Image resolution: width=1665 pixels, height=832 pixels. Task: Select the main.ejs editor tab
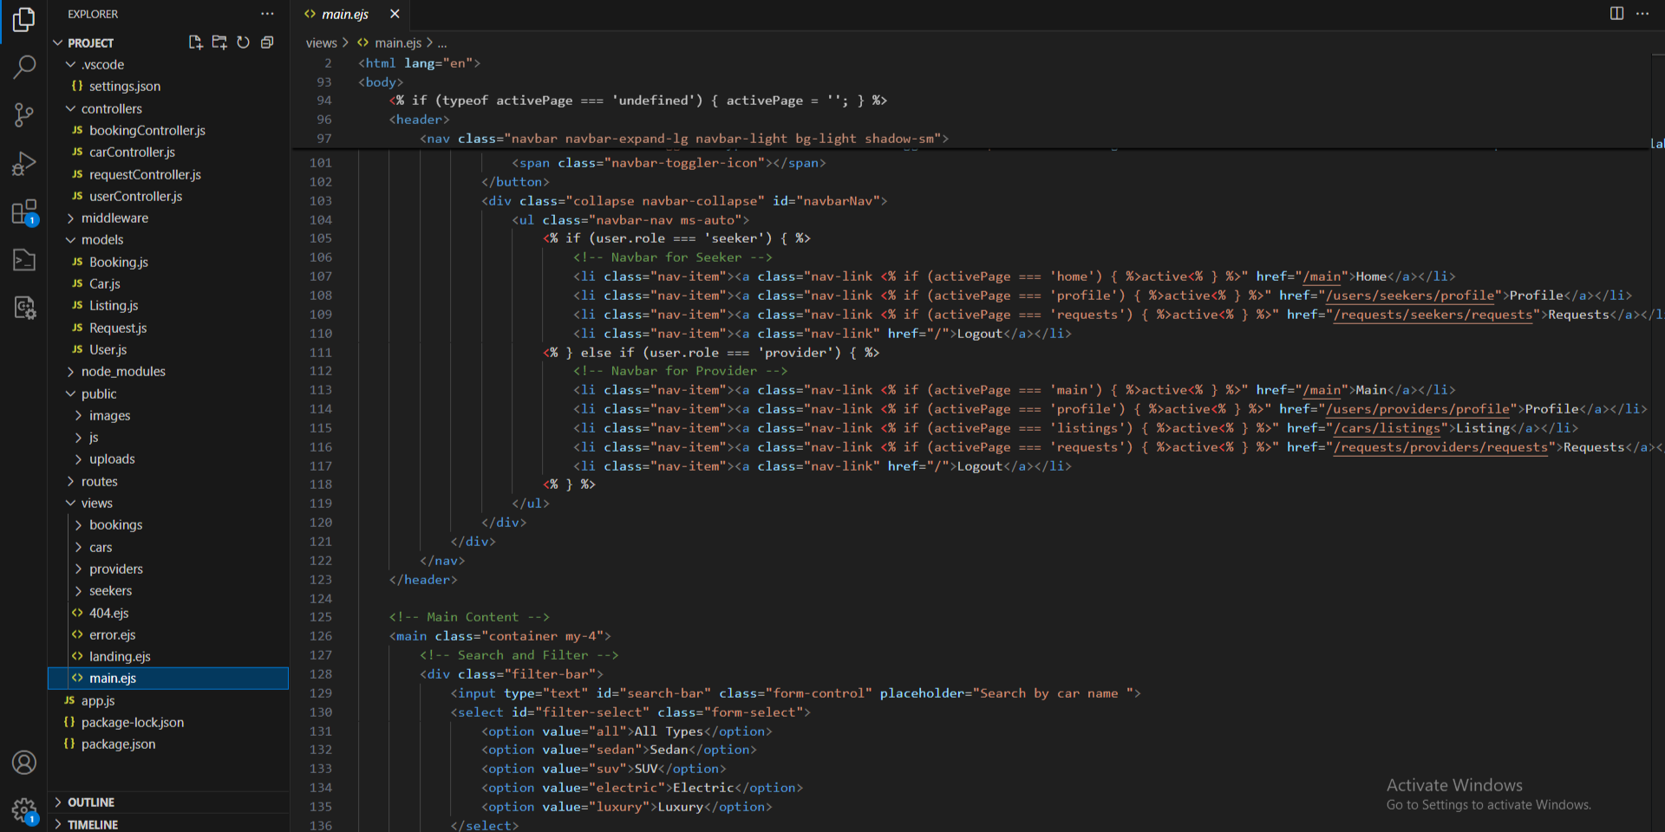(345, 14)
